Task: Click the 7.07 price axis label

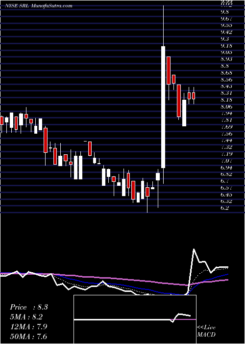Action: 226,161
